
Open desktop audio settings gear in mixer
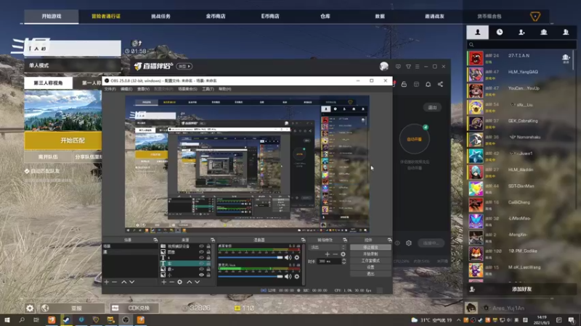297,257
